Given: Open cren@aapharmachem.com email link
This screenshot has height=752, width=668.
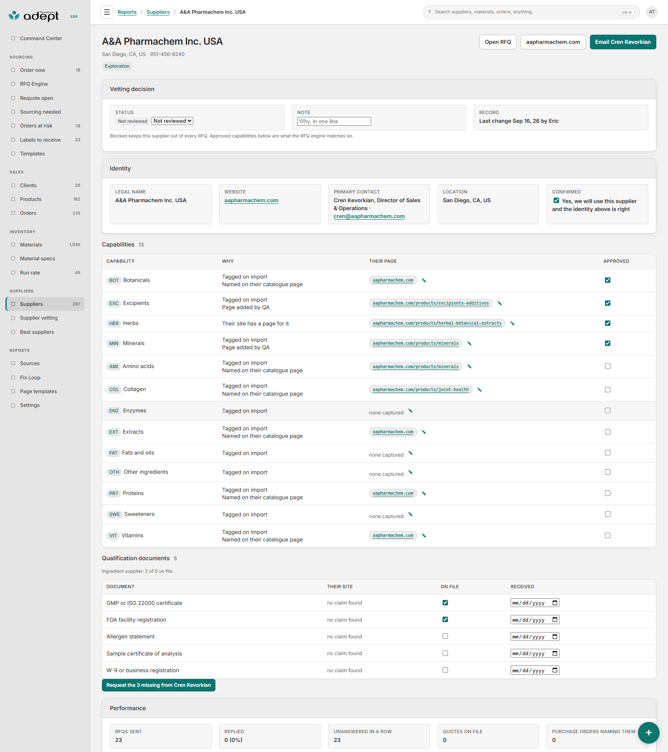Looking at the screenshot, I should pos(369,216).
